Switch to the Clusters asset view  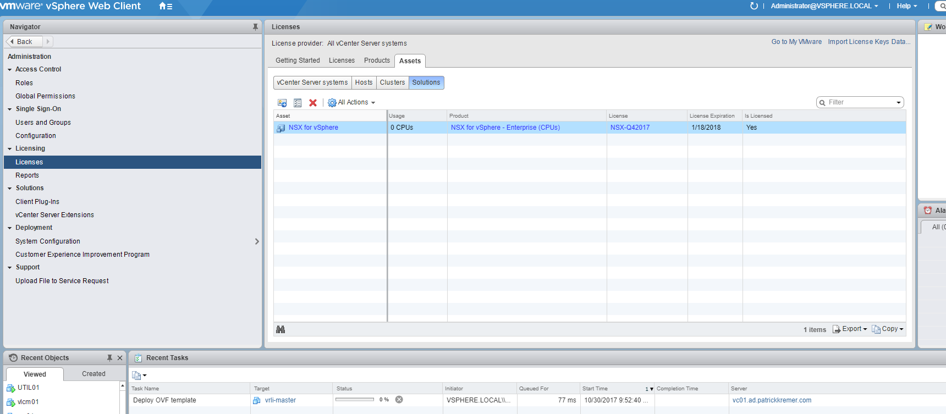pyautogui.click(x=392, y=82)
